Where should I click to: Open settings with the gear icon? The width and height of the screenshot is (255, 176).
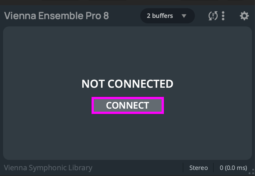[x=244, y=16]
